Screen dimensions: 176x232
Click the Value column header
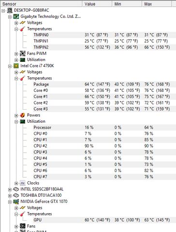pyautogui.click(x=97, y=4)
